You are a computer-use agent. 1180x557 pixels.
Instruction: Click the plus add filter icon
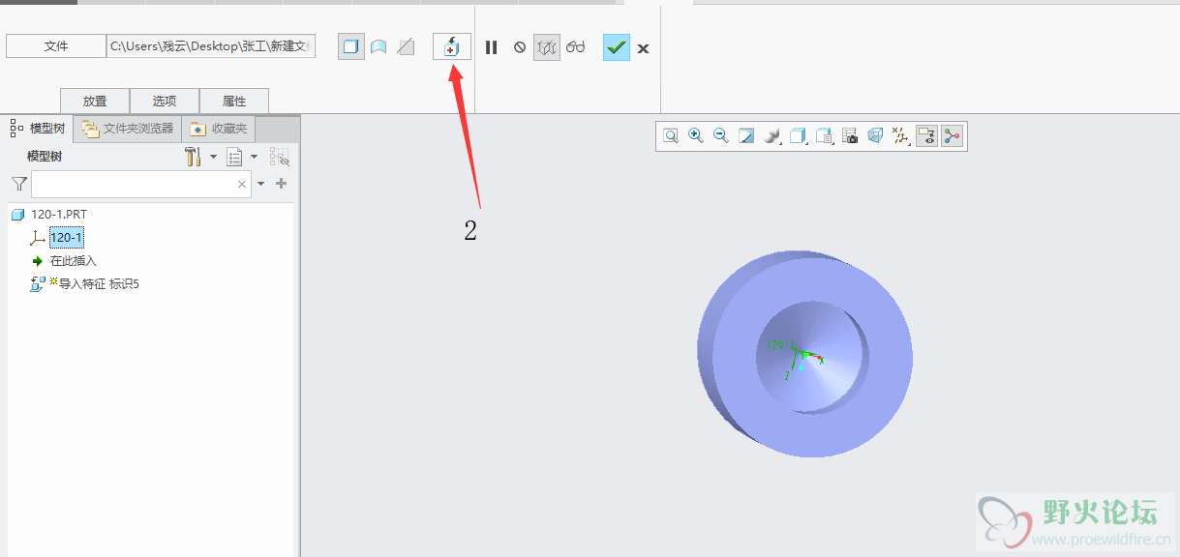pos(282,184)
